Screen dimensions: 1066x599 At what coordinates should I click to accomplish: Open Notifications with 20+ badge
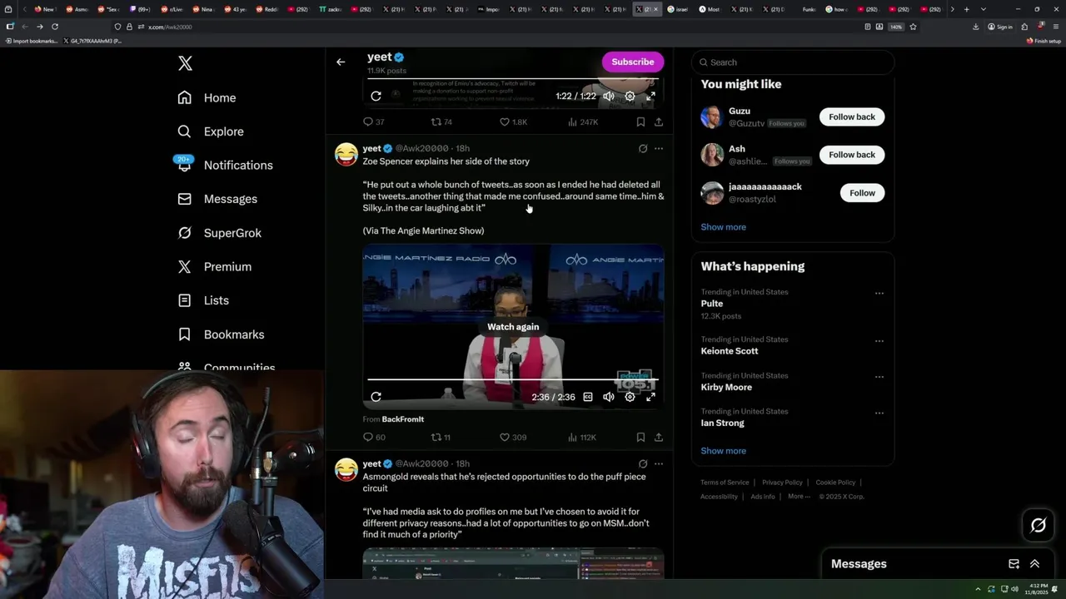coord(225,165)
